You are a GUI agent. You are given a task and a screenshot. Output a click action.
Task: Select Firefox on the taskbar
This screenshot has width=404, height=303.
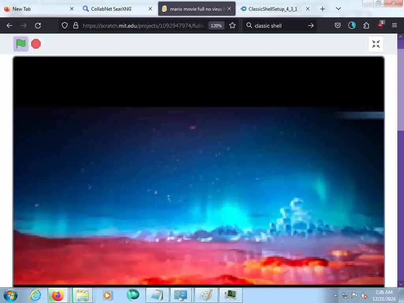coord(58,295)
